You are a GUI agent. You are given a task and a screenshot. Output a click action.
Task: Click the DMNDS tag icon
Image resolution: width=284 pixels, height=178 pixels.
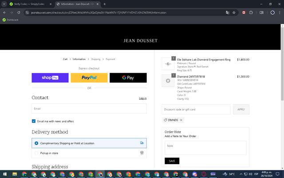(166, 120)
